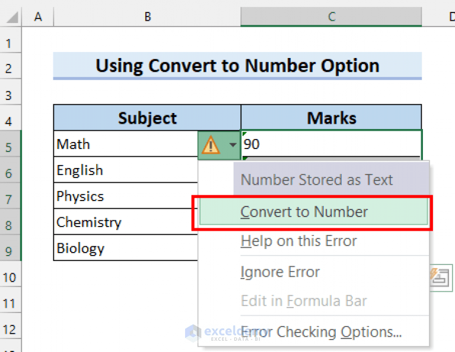The height and width of the screenshot is (352, 455).
Task: Click the error warning triangle icon
Action: (211, 145)
